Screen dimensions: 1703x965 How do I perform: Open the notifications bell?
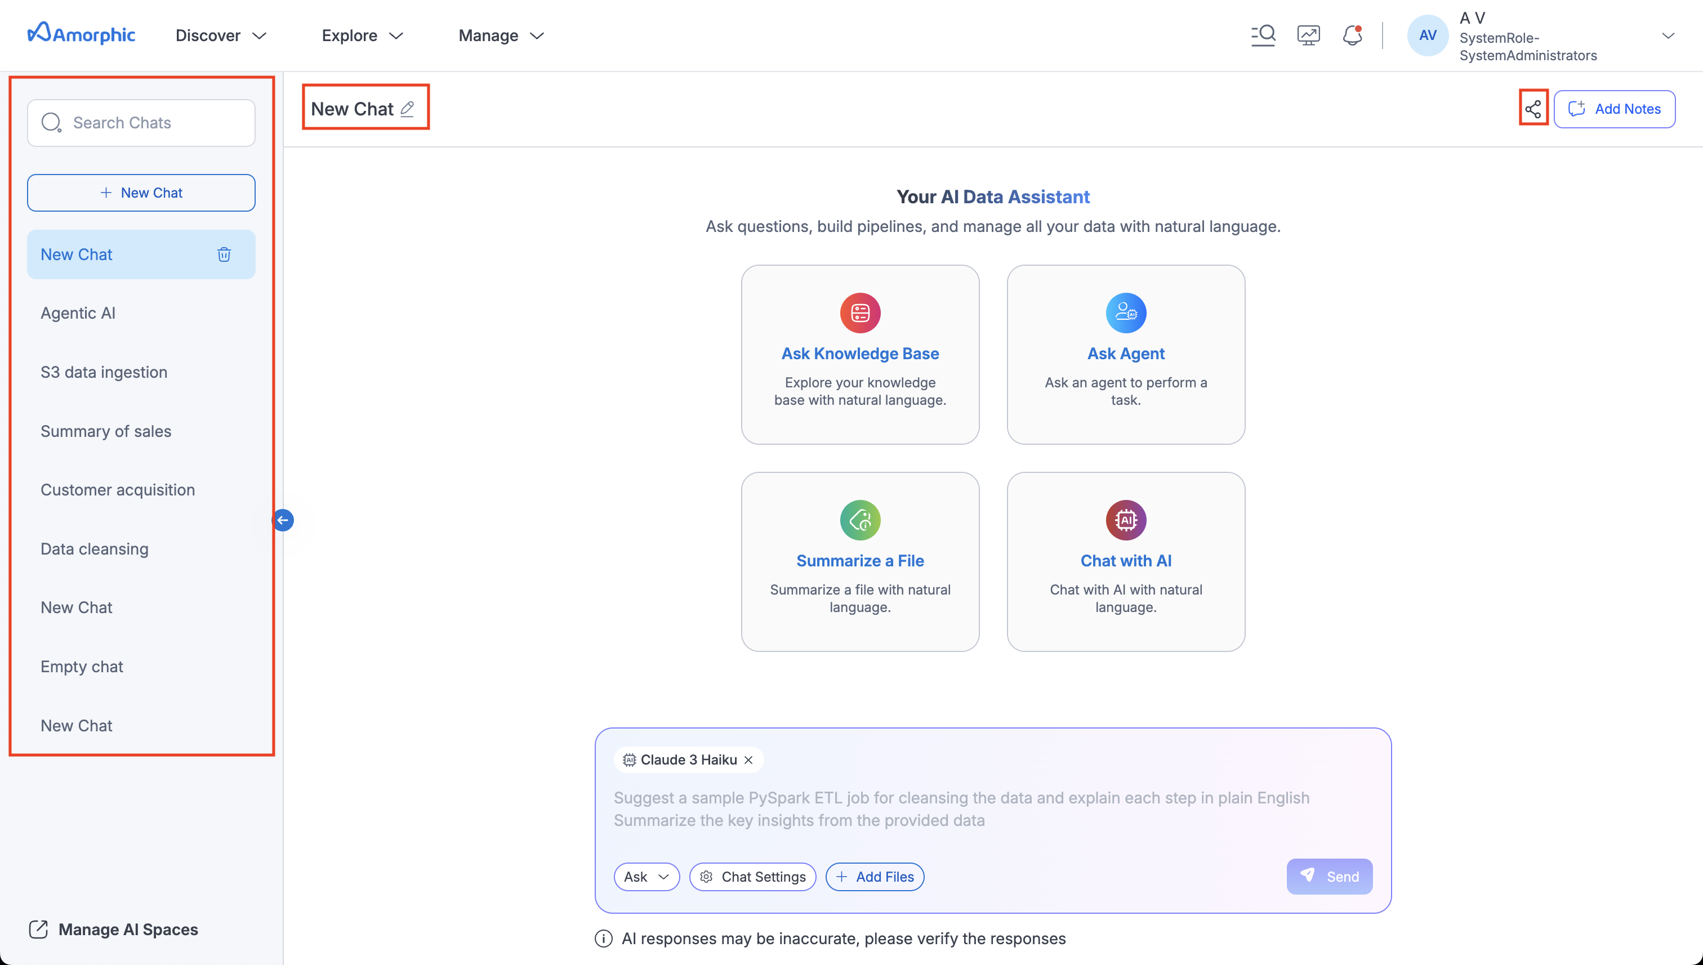tap(1352, 35)
